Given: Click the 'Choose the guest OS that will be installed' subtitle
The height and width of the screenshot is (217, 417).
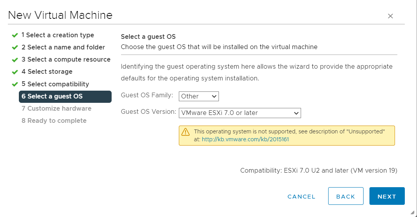Looking at the screenshot, I should point(219,47).
